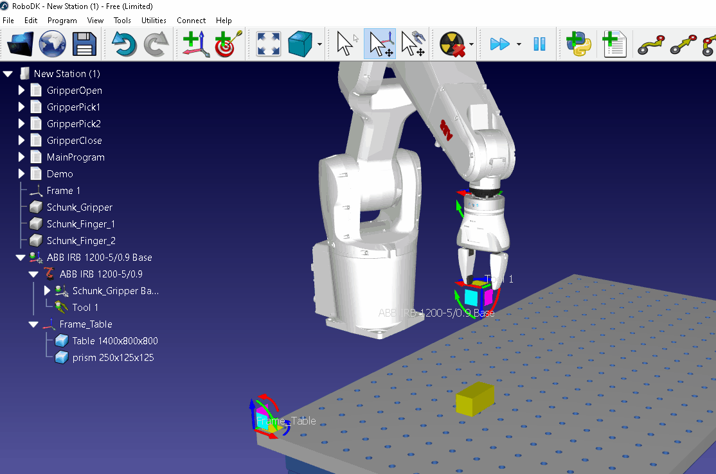Add a linear move instruction
The image size is (716, 474).
tap(684, 45)
